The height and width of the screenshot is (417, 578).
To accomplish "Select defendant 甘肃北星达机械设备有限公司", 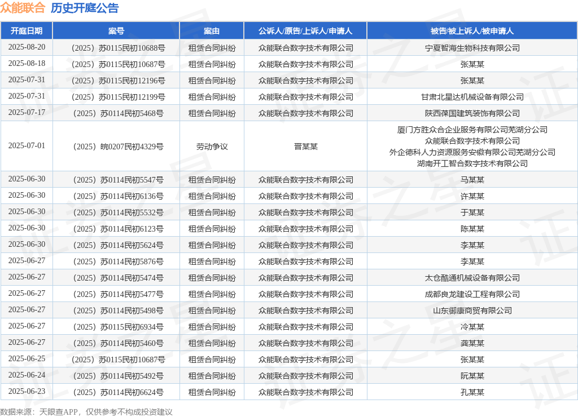I will click(472, 97).
